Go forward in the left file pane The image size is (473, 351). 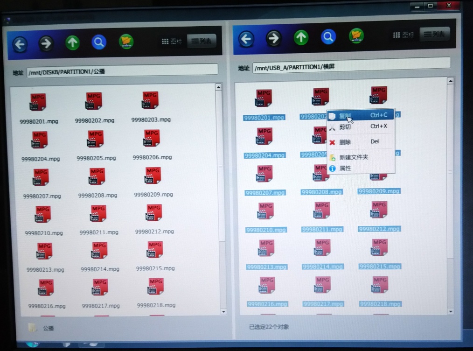point(46,43)
